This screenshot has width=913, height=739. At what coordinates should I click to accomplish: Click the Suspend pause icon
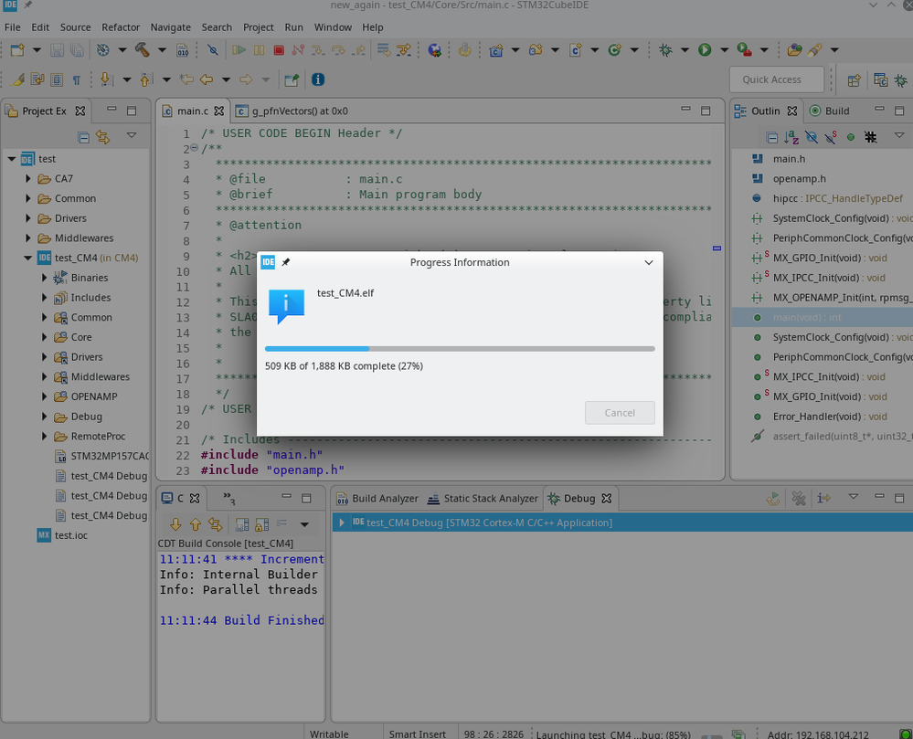[260, 50]
